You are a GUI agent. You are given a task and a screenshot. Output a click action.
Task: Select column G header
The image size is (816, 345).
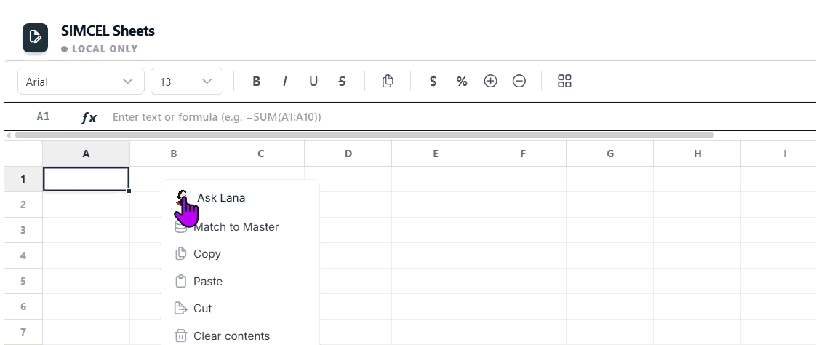[610, 154]
